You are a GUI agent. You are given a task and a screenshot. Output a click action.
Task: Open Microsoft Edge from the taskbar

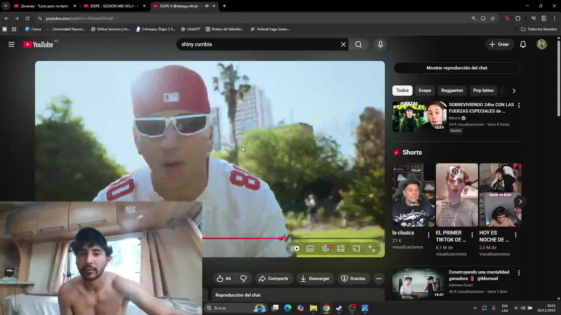click(288, 308)
